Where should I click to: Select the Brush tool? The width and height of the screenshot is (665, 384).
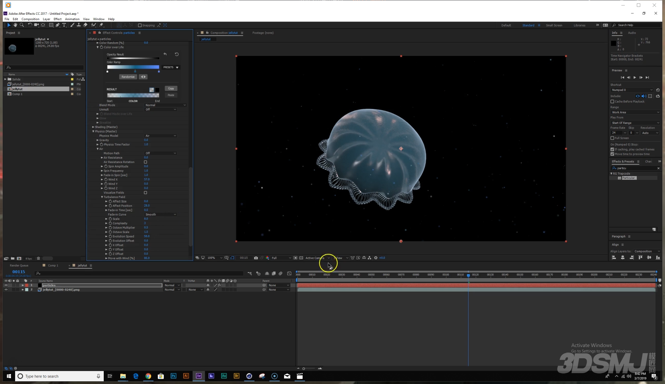tap(72, 25)
